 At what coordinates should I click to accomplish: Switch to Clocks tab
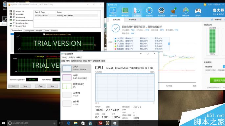tap(46, 30)
